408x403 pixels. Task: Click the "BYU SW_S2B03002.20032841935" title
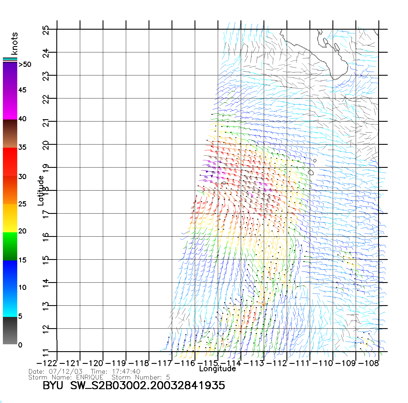click(134, 385)
